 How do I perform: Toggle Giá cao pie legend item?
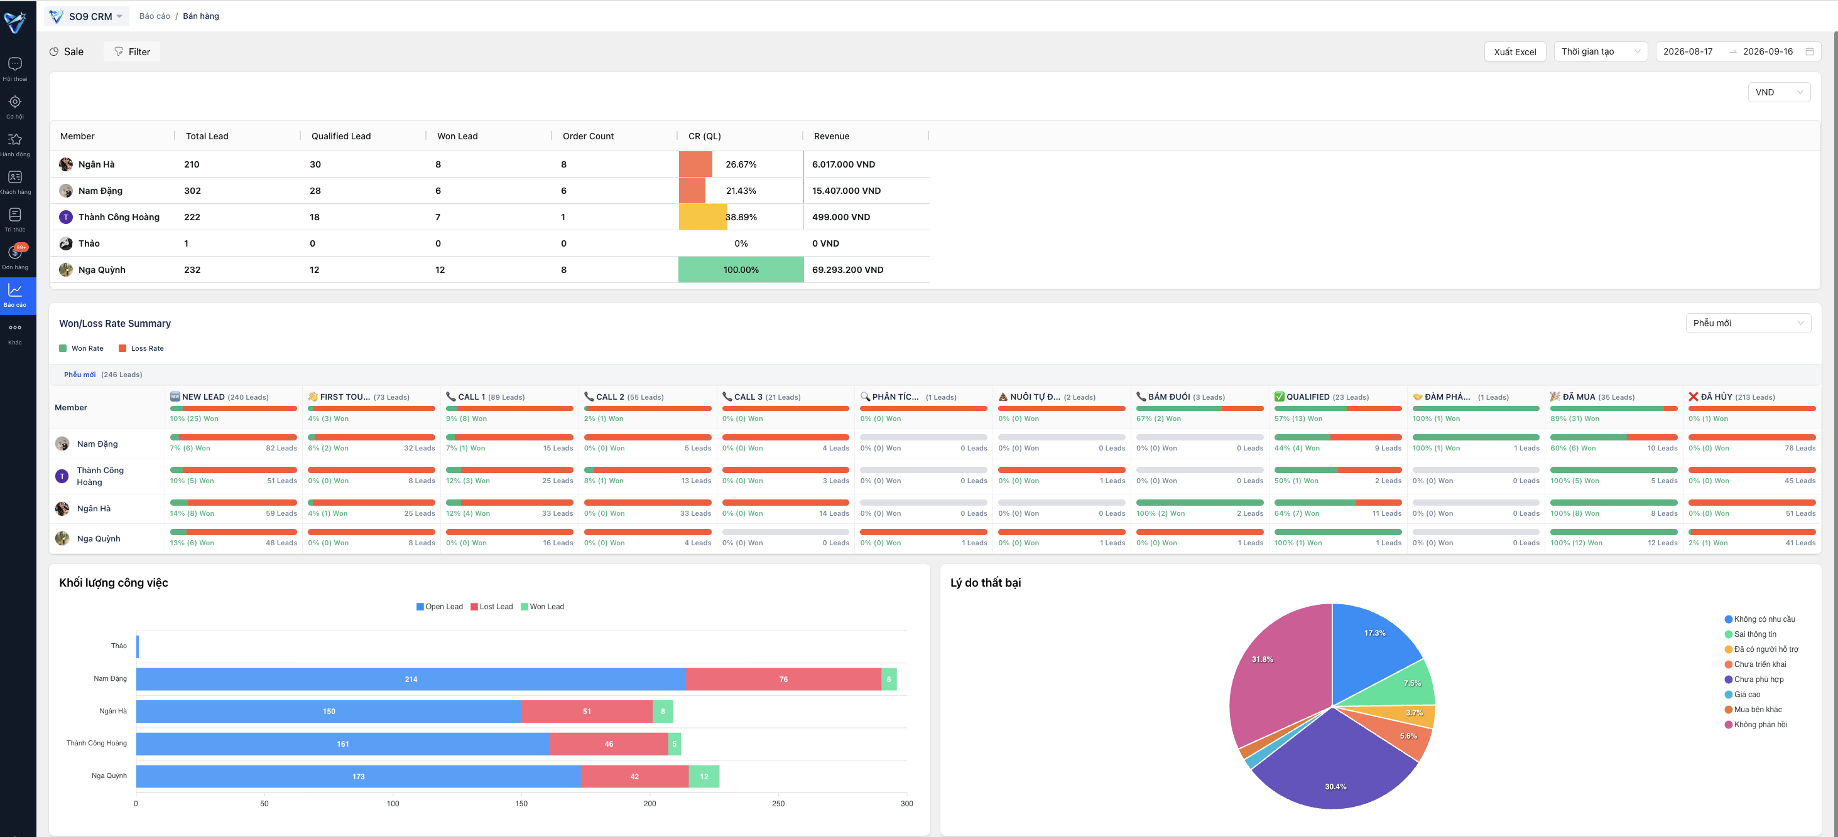click(1742, 695)
